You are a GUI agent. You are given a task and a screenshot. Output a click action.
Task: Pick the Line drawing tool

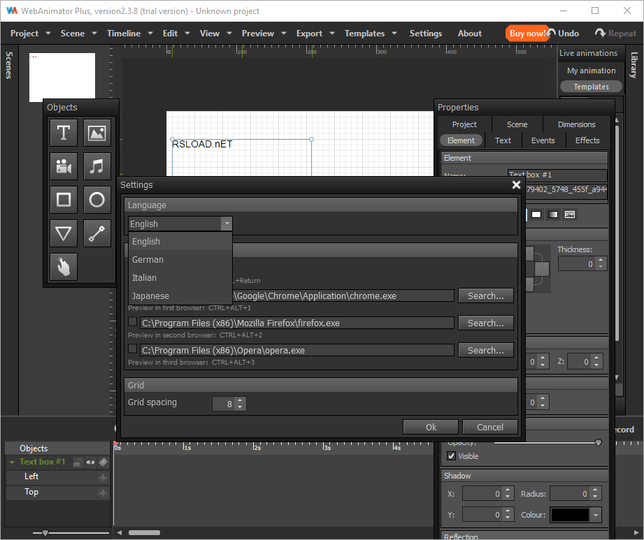tap(97, 234)
